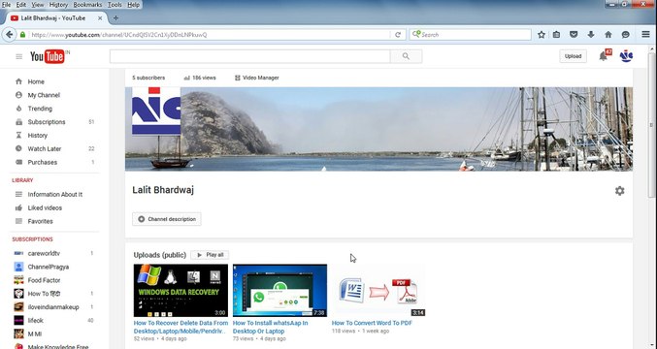Click the YouTube search magnifier button
This screenshot has height=349, width=657.
[x=406, y=56]
